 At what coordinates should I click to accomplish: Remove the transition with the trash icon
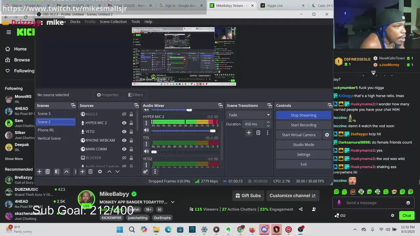[x=258, y=133]
